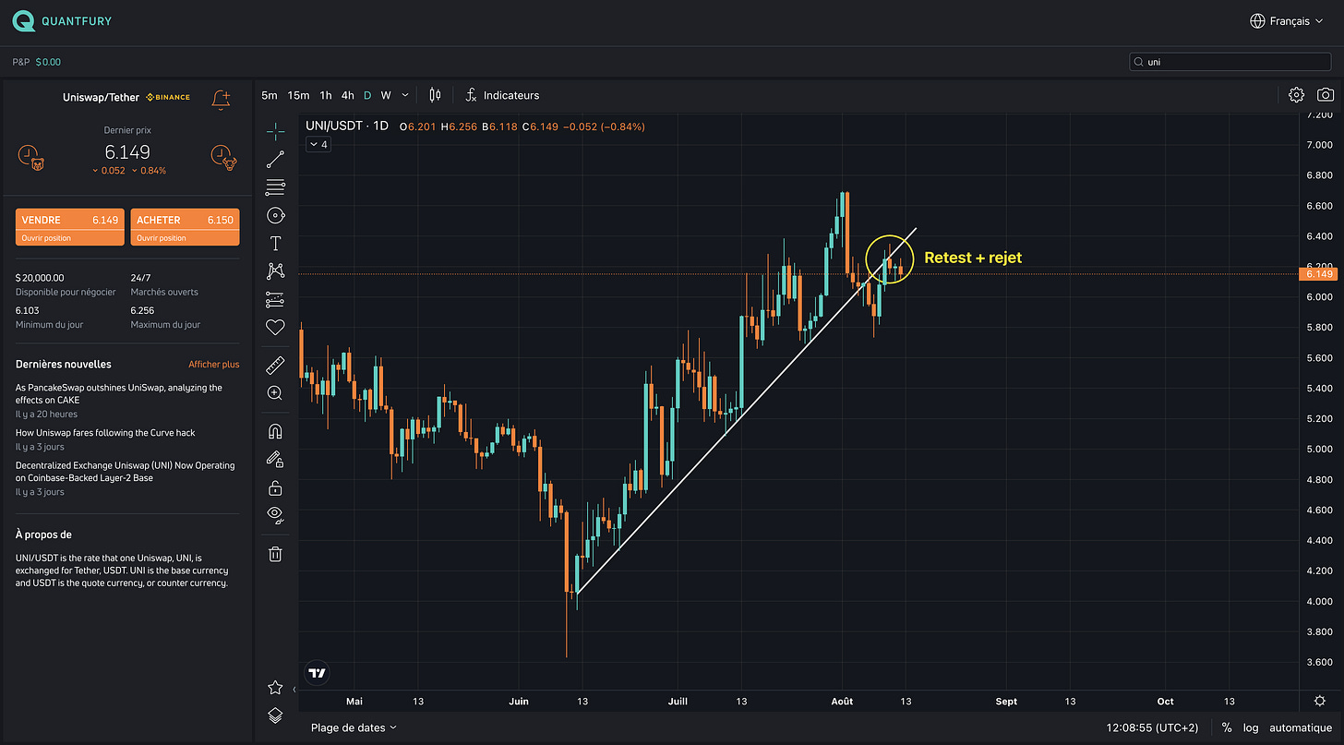Image resolution: width=1344 pixels, height=745 pixels.
Task: Select the 15m timeframe
Action: [x=298, y=95]
